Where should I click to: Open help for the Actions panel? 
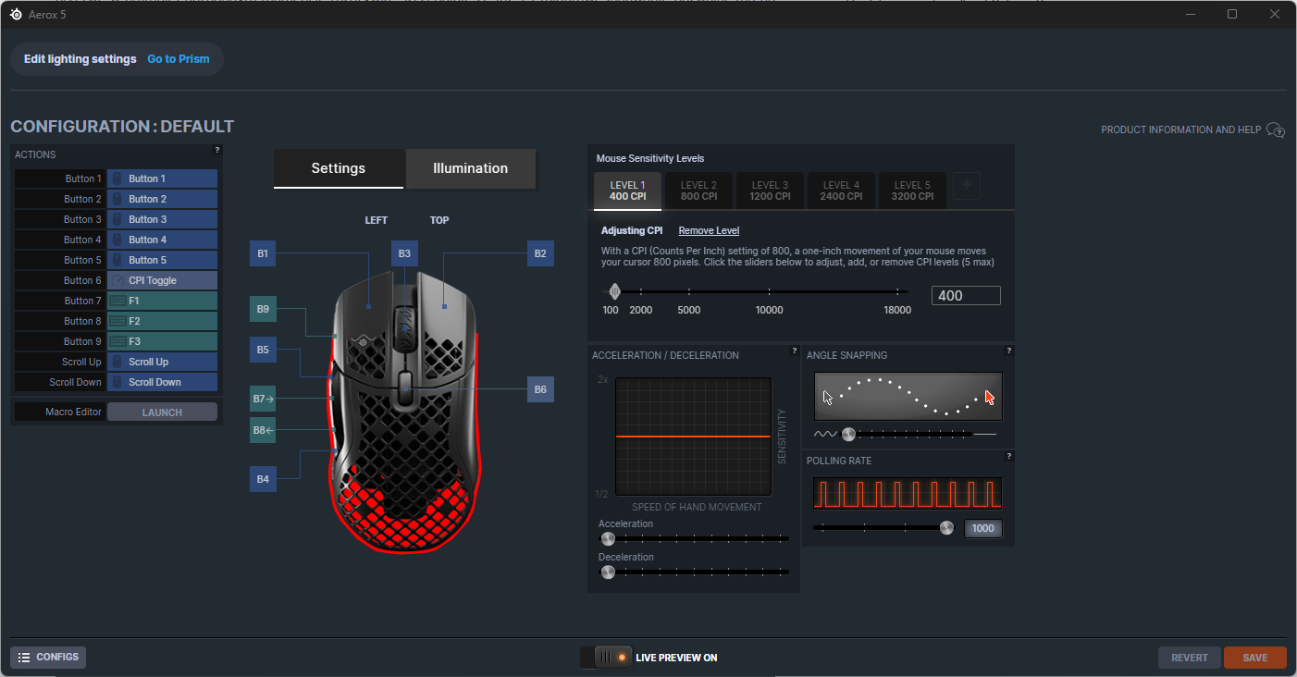pyautogui.click(x=217, y=150)
